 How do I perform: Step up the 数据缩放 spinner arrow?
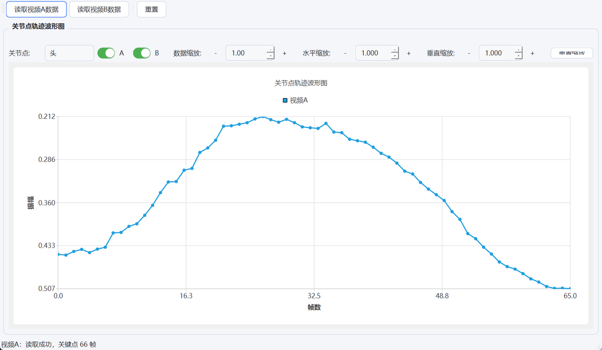point(270,49)
